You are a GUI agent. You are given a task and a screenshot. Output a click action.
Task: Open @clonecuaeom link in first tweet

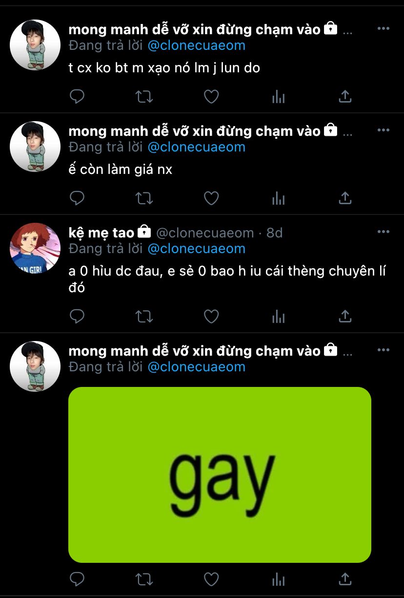tap(196, 45)
